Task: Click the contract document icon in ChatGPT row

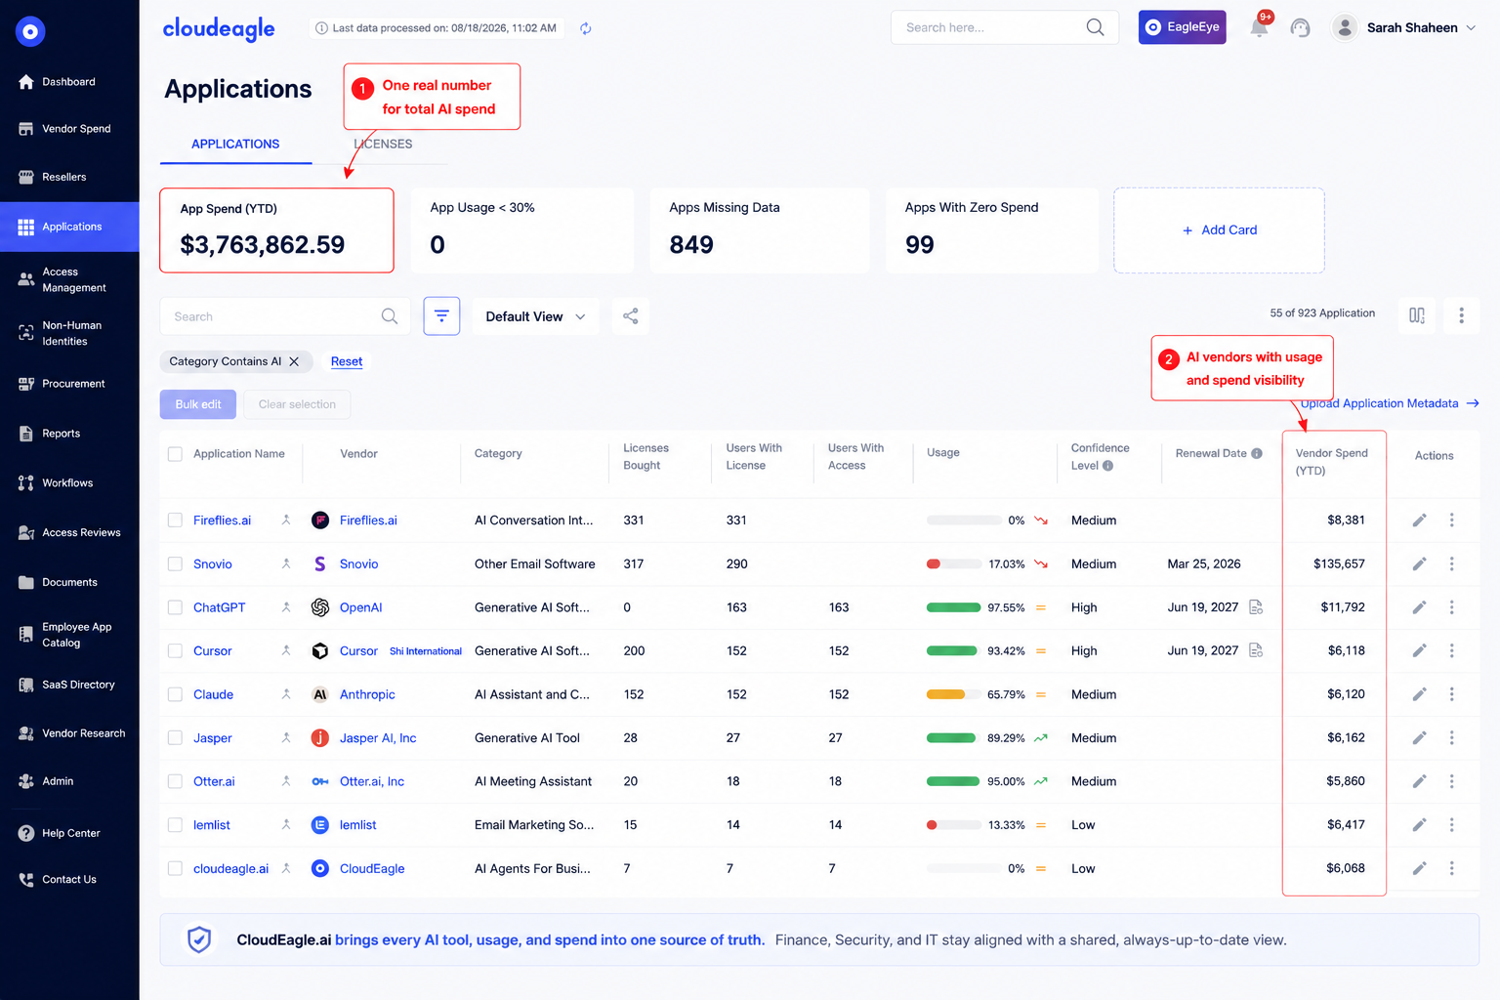Action: point(1256,607)
